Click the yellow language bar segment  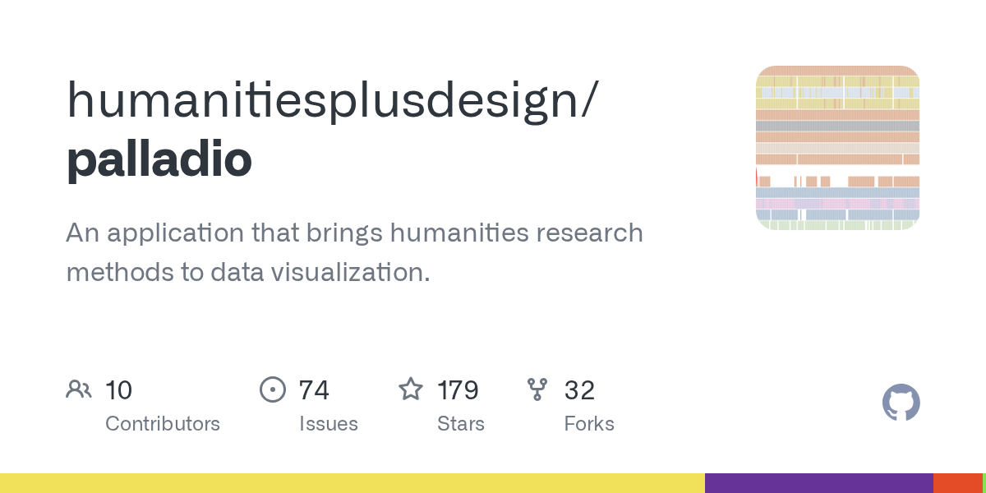(x=352, y=483)
